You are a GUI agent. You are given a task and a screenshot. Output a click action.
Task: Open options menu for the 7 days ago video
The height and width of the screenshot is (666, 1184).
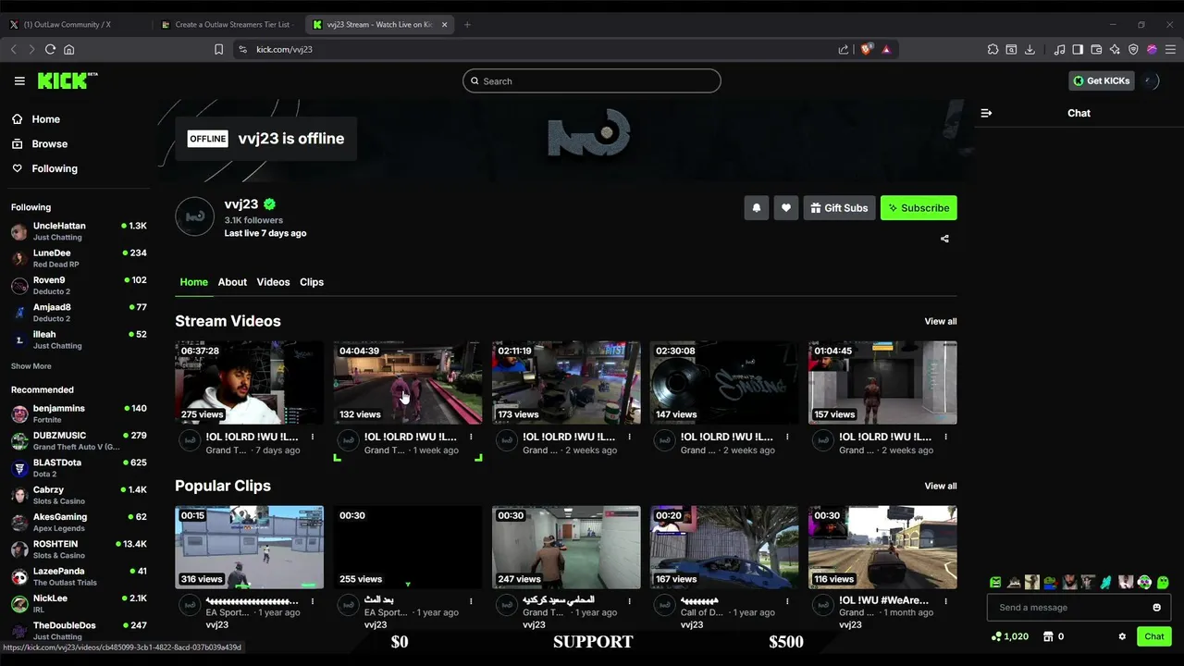tap(313, 437)
